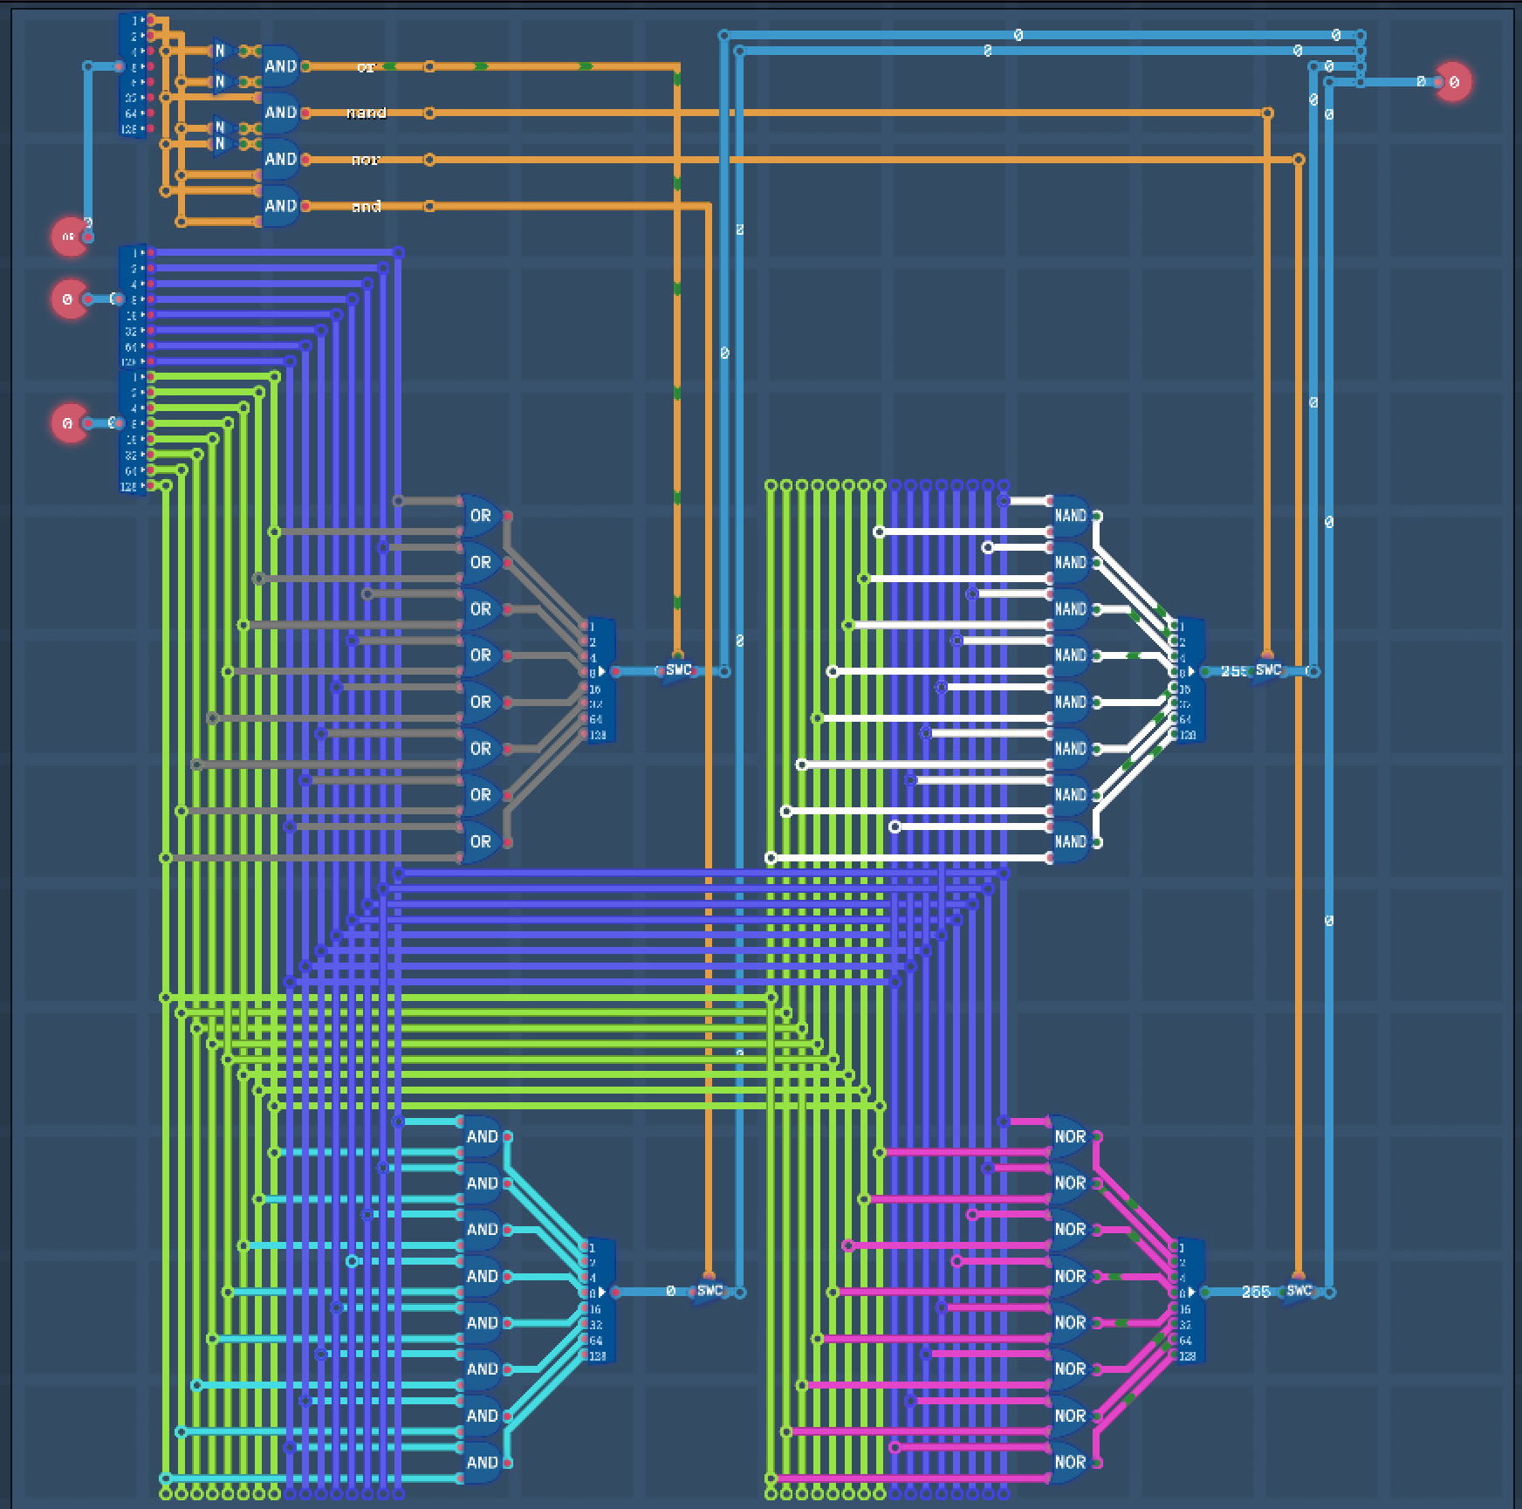Select the top NOR gate in the magenta cluster
The width and height of the screenshot is (1522, 1509).
tap(1069, 1137)
